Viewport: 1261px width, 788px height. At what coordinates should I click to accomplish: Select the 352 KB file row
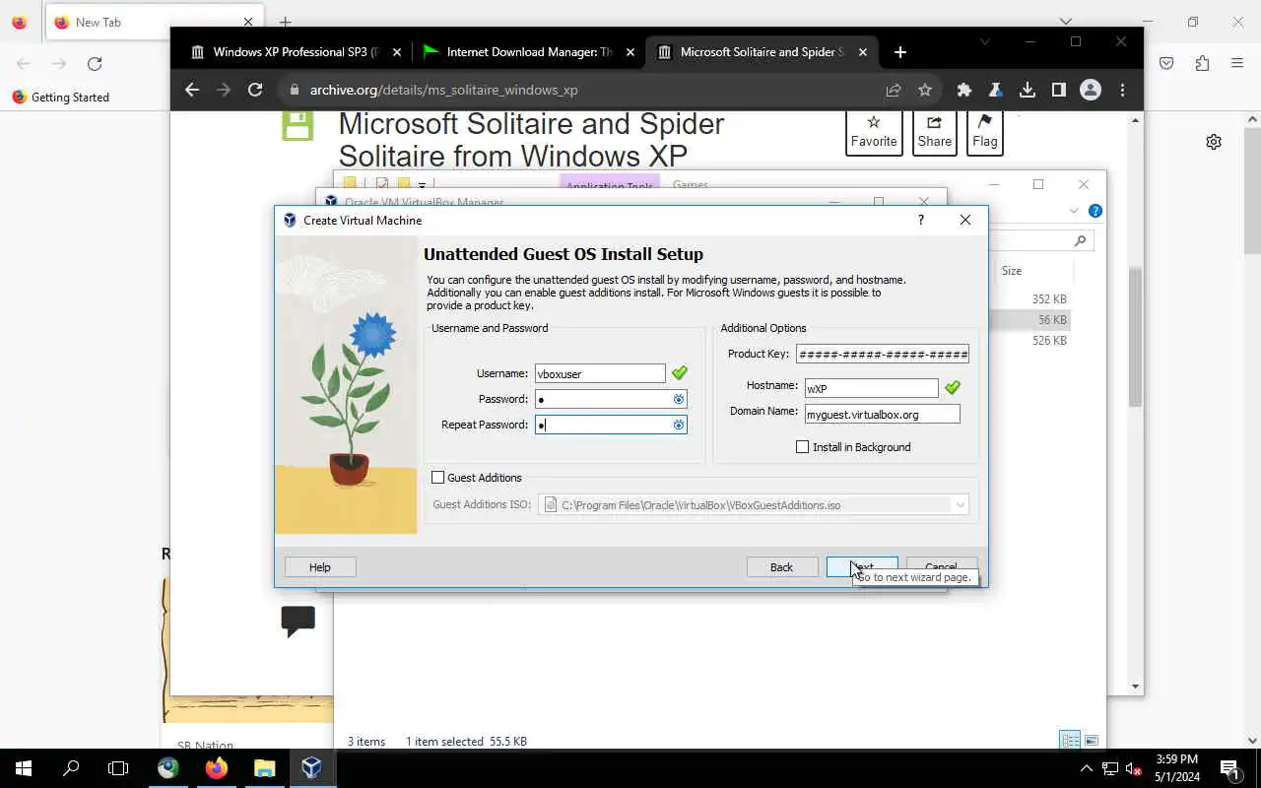click(x=1030, y=299)
